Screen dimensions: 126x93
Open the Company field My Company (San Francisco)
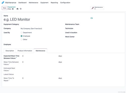pyautogui.click(x=41, y=28)
